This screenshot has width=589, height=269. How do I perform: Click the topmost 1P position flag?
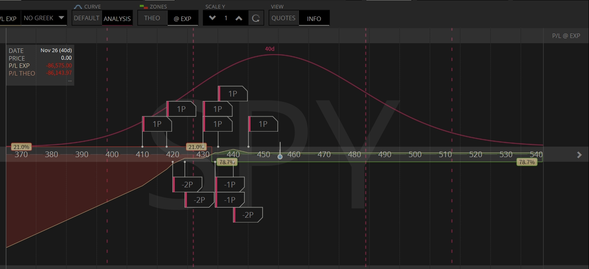(233, 94)
